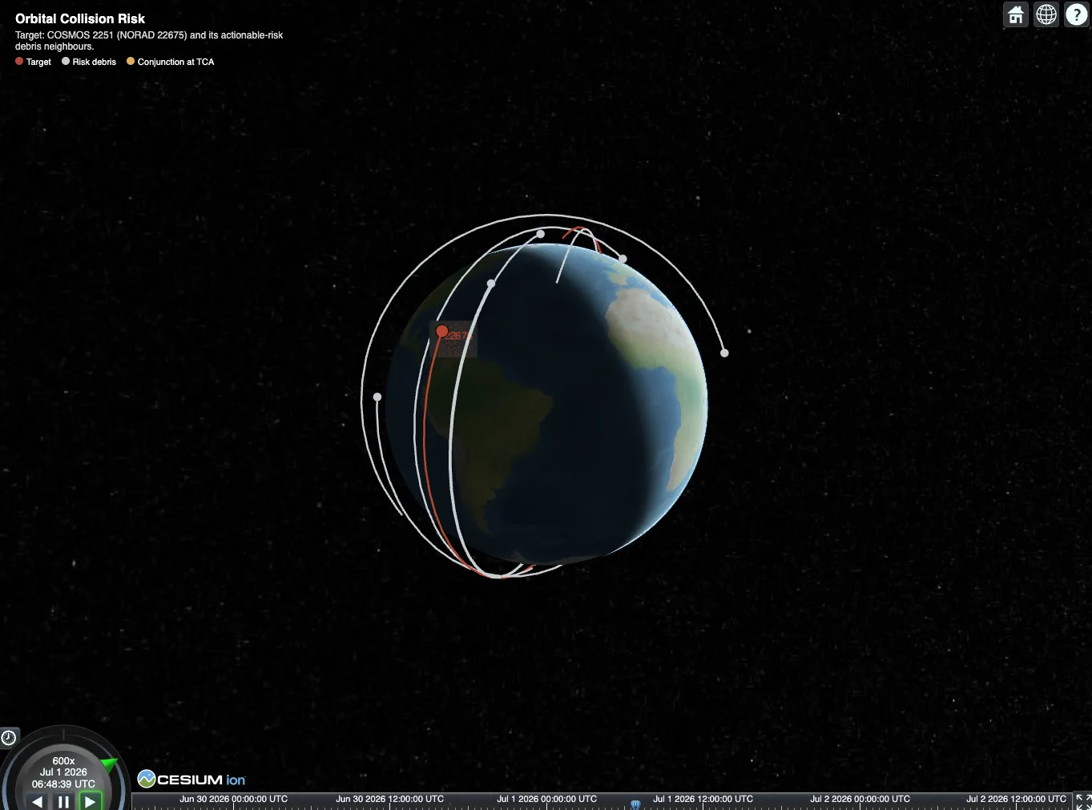The width and height of the screenshot is (1092, 810).
Task: Jump timeline to Jul 2 2026 00:00:00 UTC
Action: (860, 799)
